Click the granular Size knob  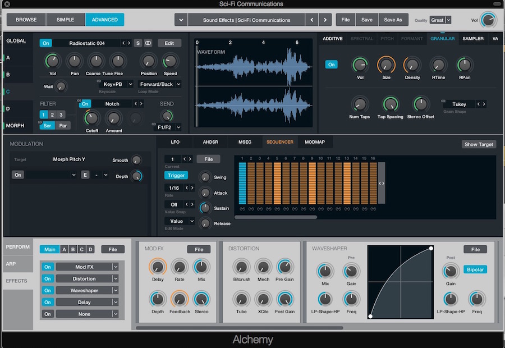(386, 65)
